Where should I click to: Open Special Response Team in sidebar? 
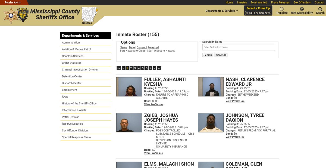(x=86, y=137)
